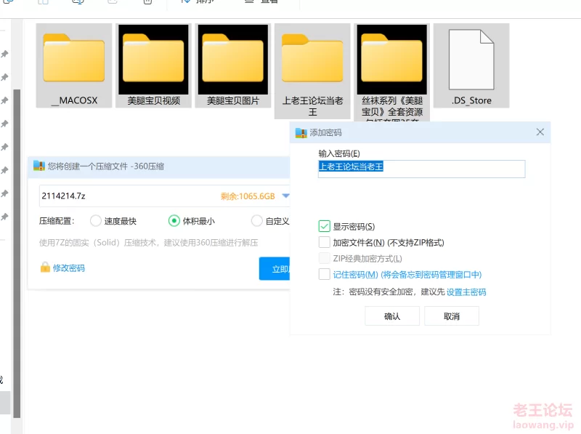The image size is (581, 434).
Task: Check 加密文件名(N) option
Action: click(x=324, y=242)
